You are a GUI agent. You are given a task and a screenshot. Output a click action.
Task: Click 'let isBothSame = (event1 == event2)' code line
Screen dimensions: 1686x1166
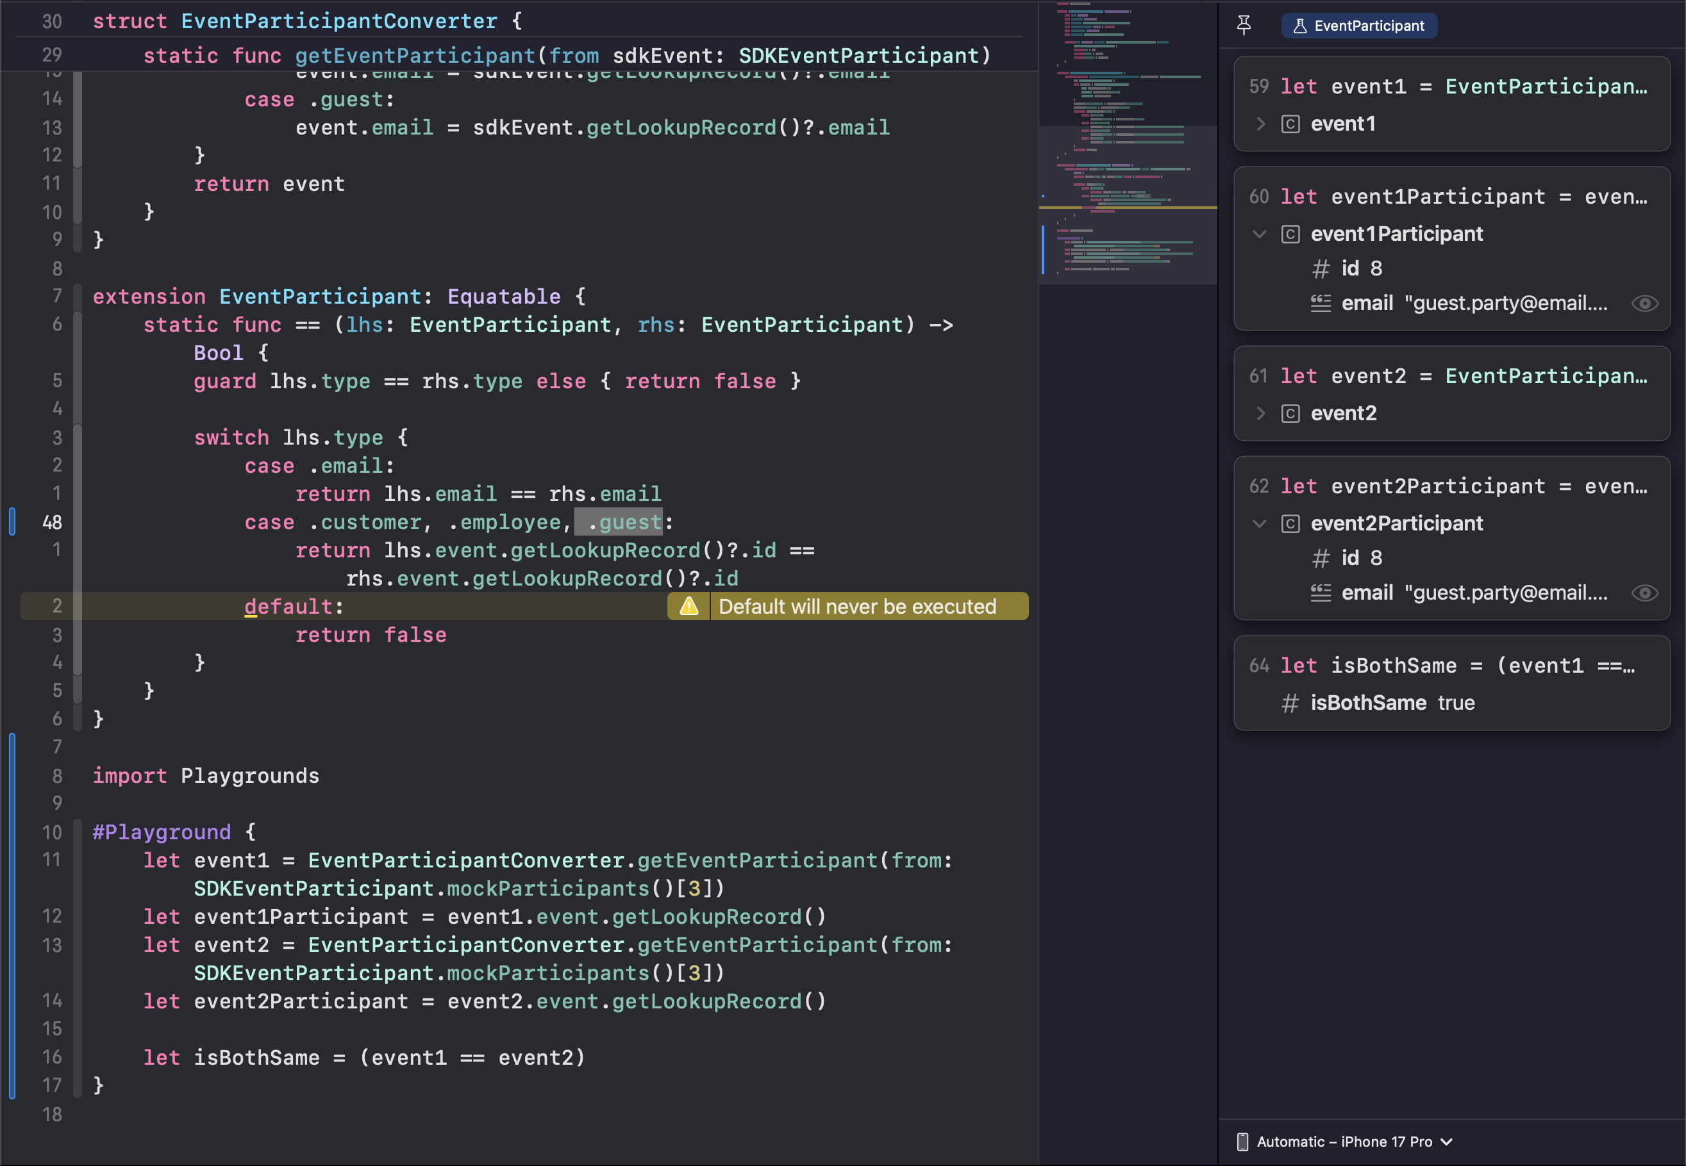tap(364, 1058)
